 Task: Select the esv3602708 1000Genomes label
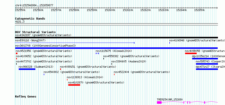point(46,46)
